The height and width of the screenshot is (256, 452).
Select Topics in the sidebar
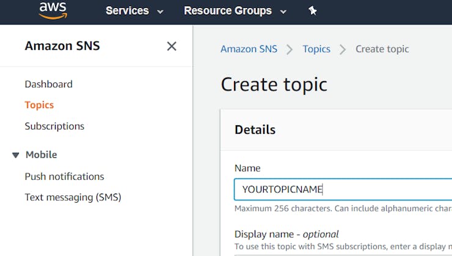point(39,105)
